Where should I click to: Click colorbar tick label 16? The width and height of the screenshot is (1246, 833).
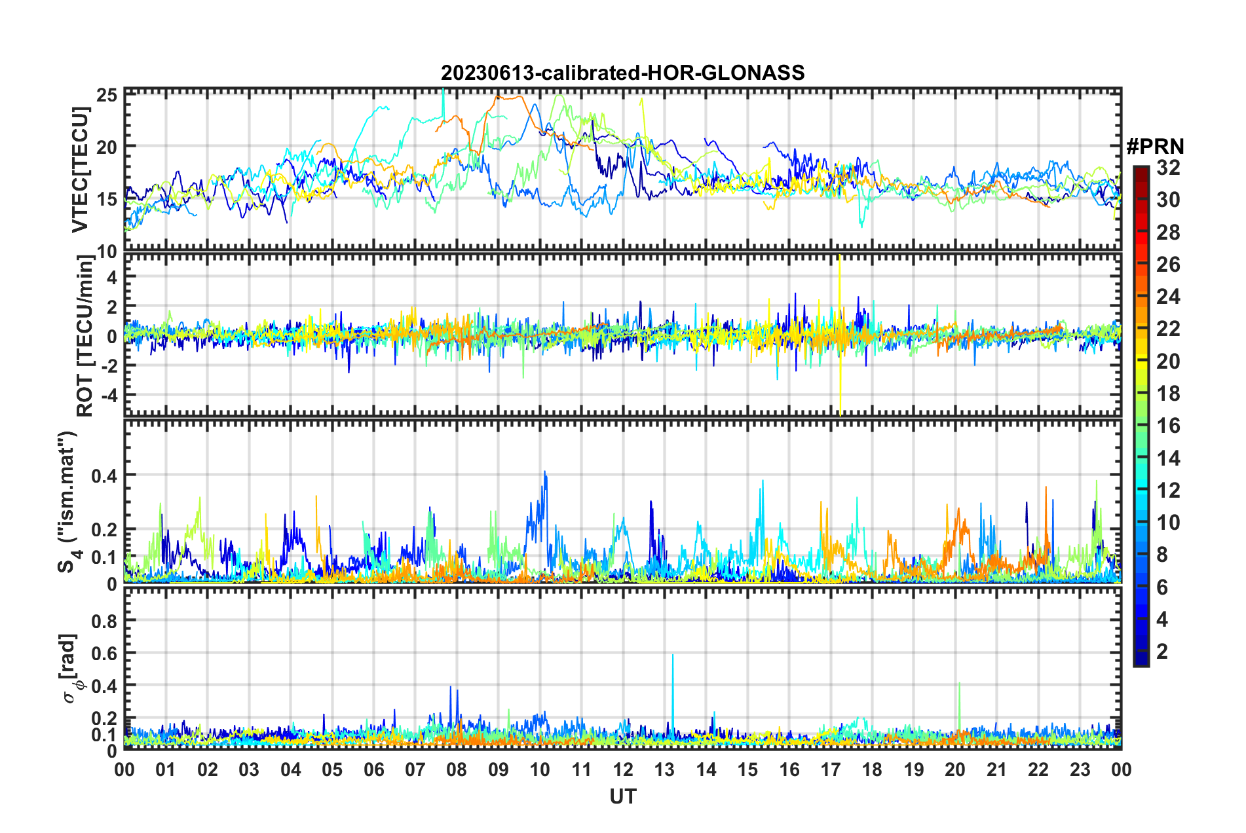(x=1167, y=426)
